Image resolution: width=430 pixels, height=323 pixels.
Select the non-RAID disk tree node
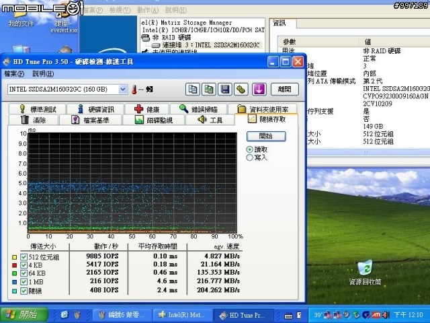[x=171, y=38]
